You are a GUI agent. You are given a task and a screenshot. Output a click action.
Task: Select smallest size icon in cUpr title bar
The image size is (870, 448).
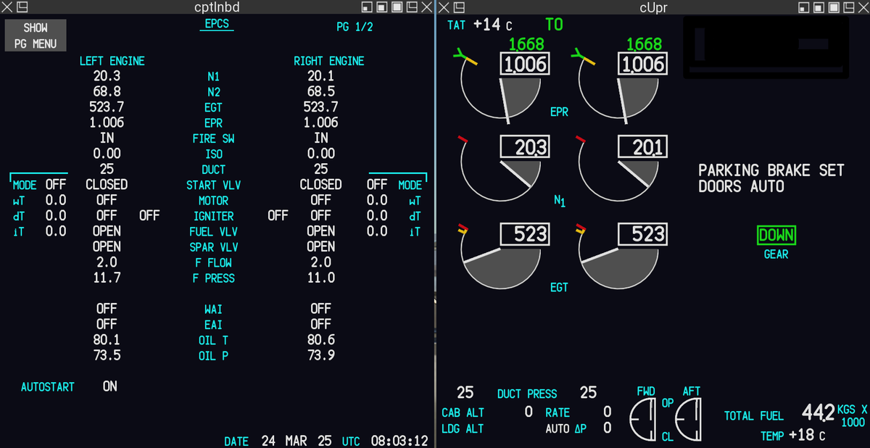tap(803, 8)
